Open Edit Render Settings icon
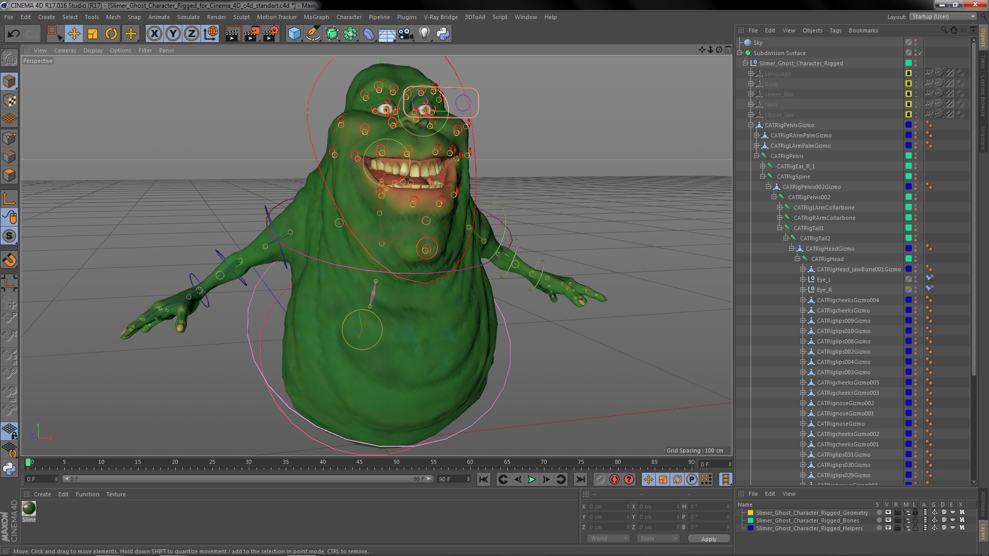 271,34
